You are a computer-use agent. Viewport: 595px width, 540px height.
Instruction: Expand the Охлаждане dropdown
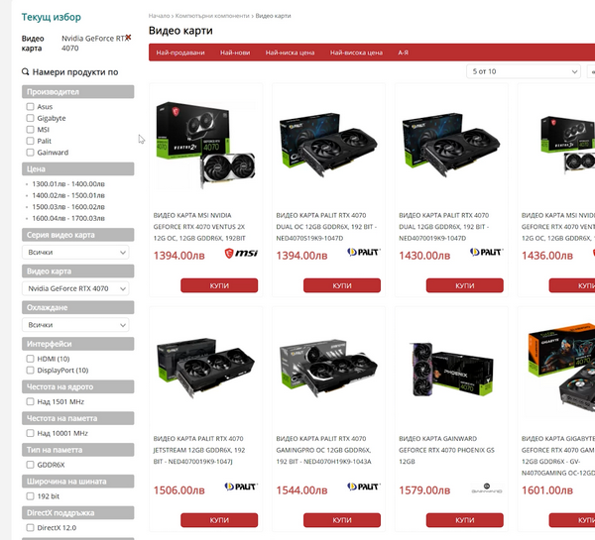pos(76,324)
